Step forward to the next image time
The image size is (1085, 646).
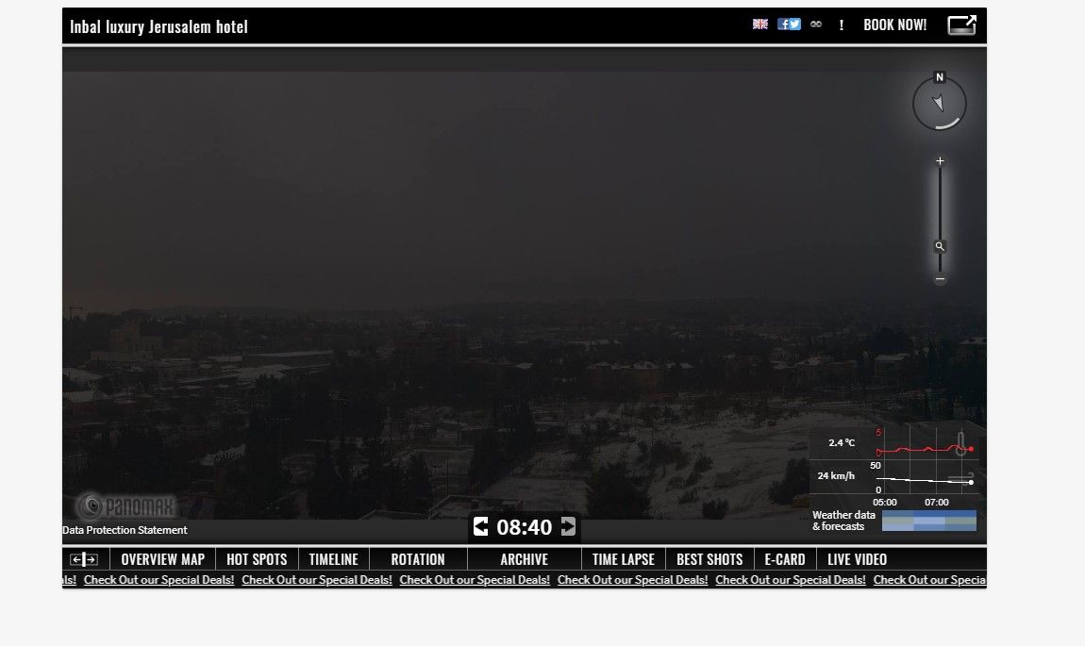(x=566, y=527)
